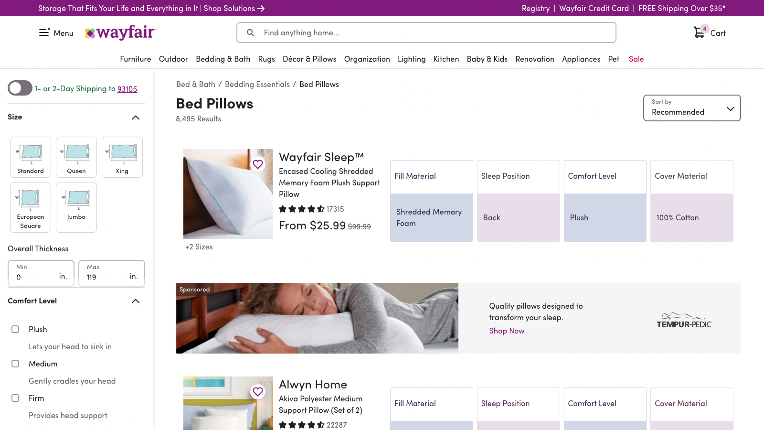Collapse the Comfort Level filter section

136,301
